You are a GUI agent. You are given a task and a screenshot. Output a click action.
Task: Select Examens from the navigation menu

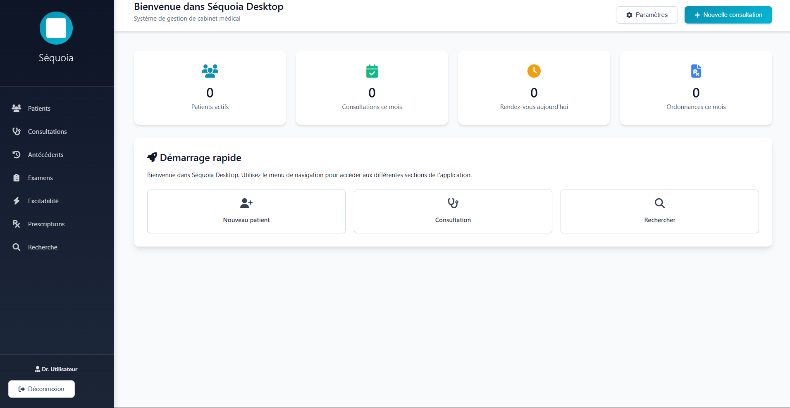click(x=40, y=178)
